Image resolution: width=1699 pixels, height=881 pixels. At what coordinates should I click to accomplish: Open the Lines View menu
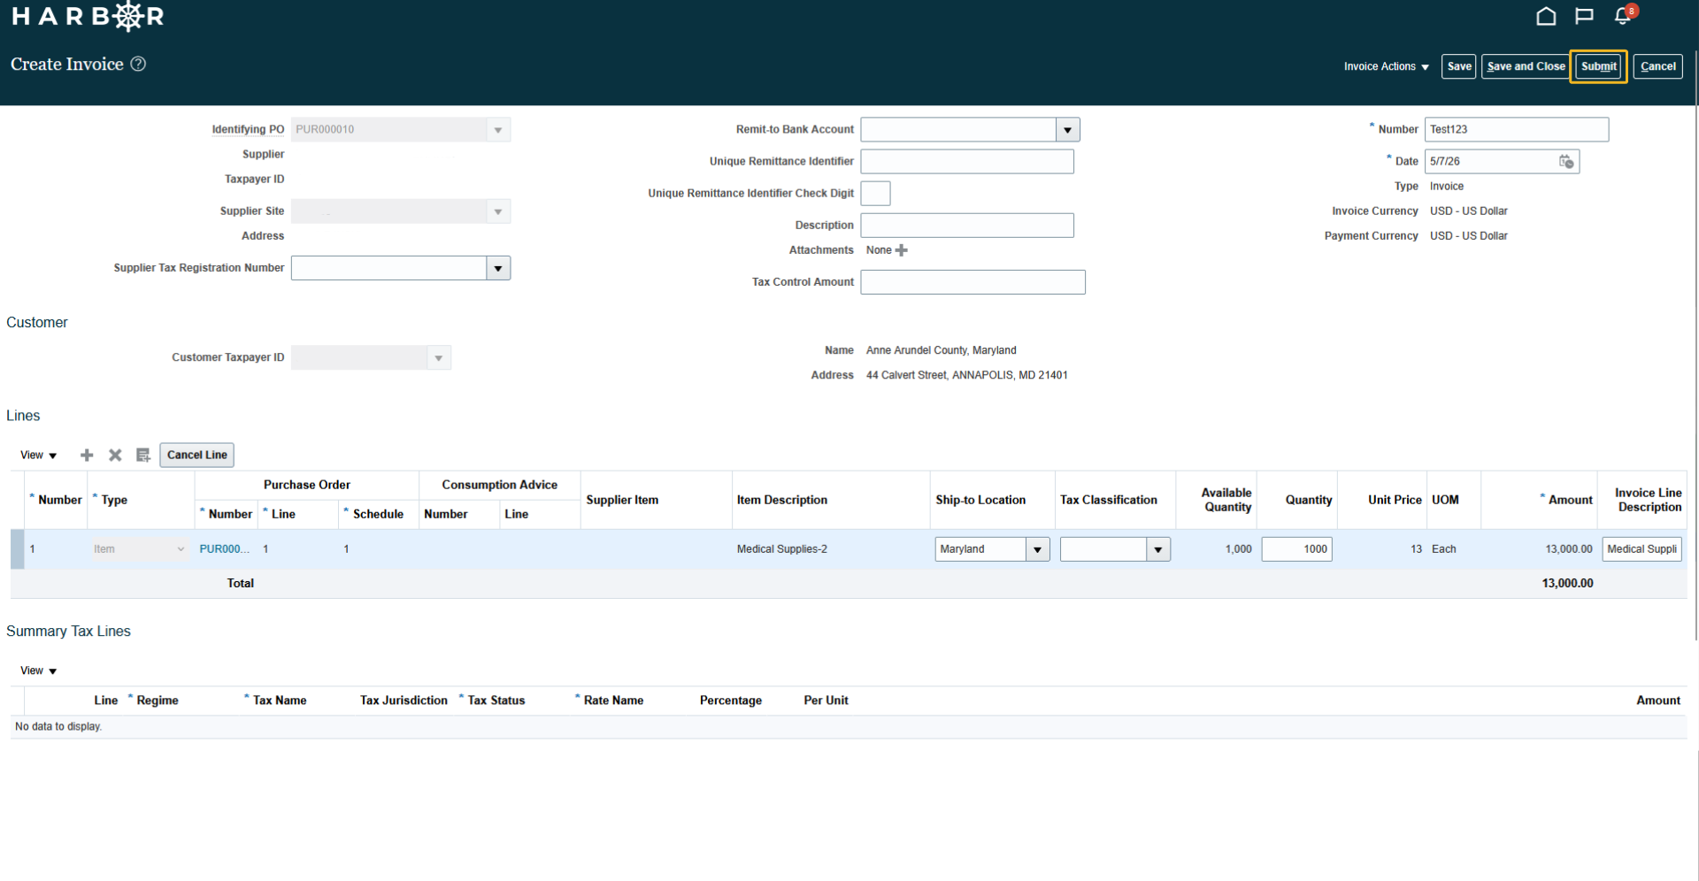[38, 455]
